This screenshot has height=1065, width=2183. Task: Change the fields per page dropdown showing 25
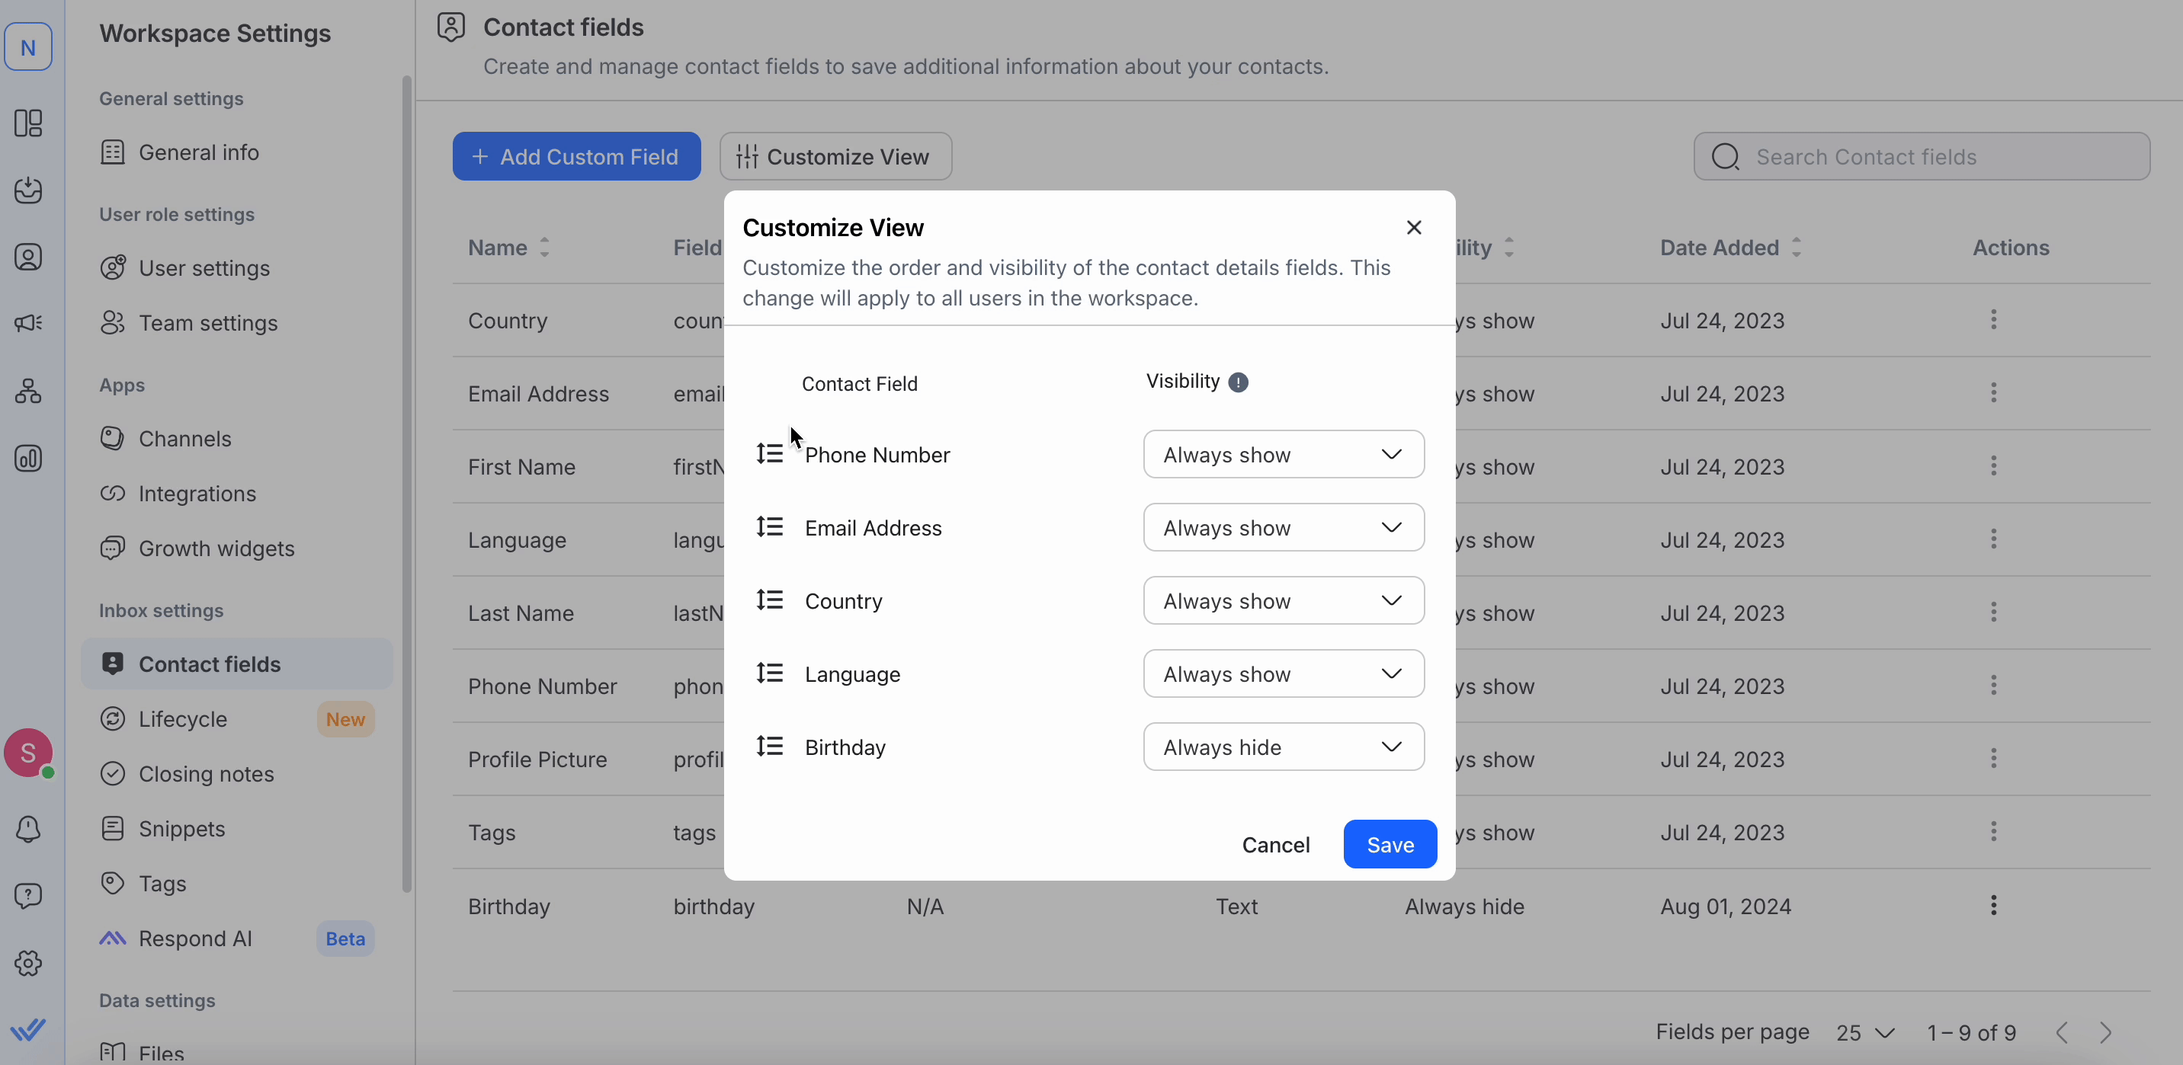click(1864, 1033)
